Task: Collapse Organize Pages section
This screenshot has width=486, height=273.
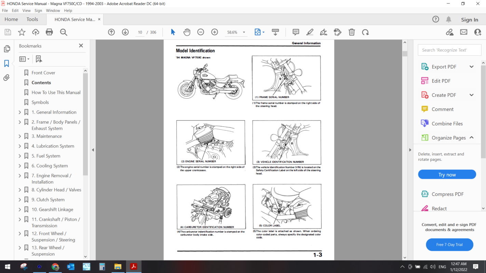Action: pyautogui.click(x=472, y=138)
